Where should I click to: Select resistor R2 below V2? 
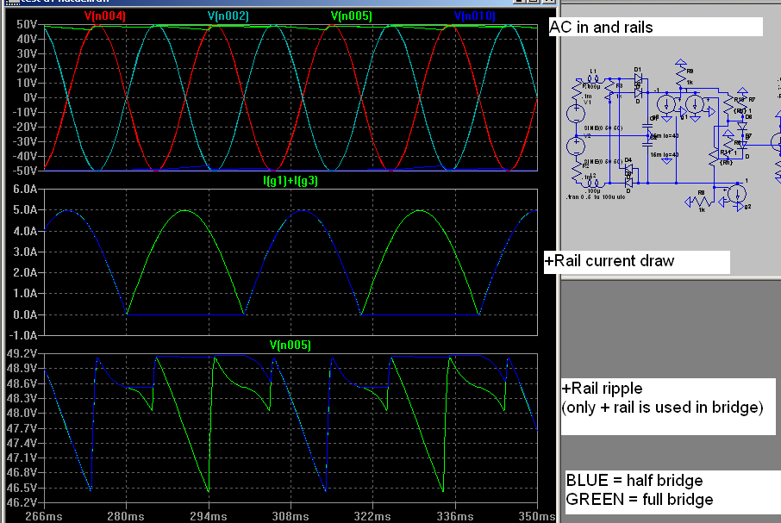point(577,171)
